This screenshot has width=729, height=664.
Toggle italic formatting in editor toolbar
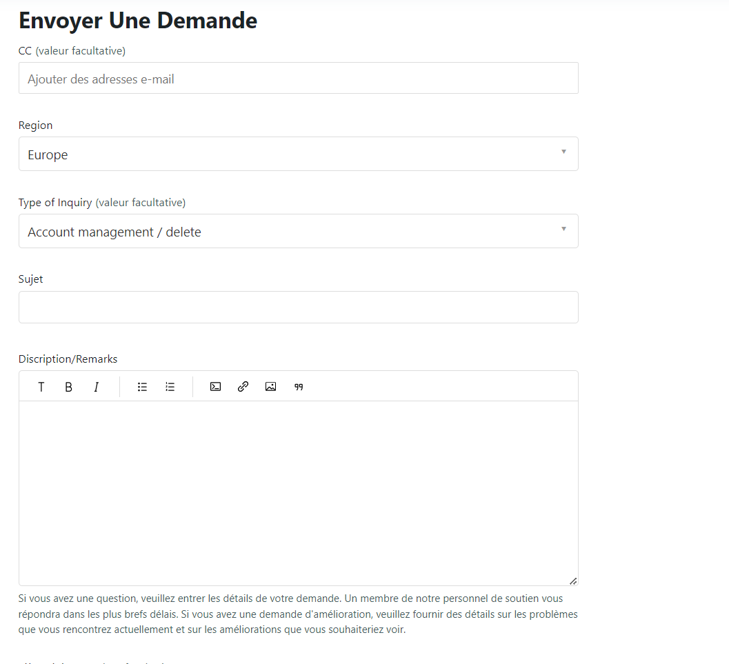96,387
